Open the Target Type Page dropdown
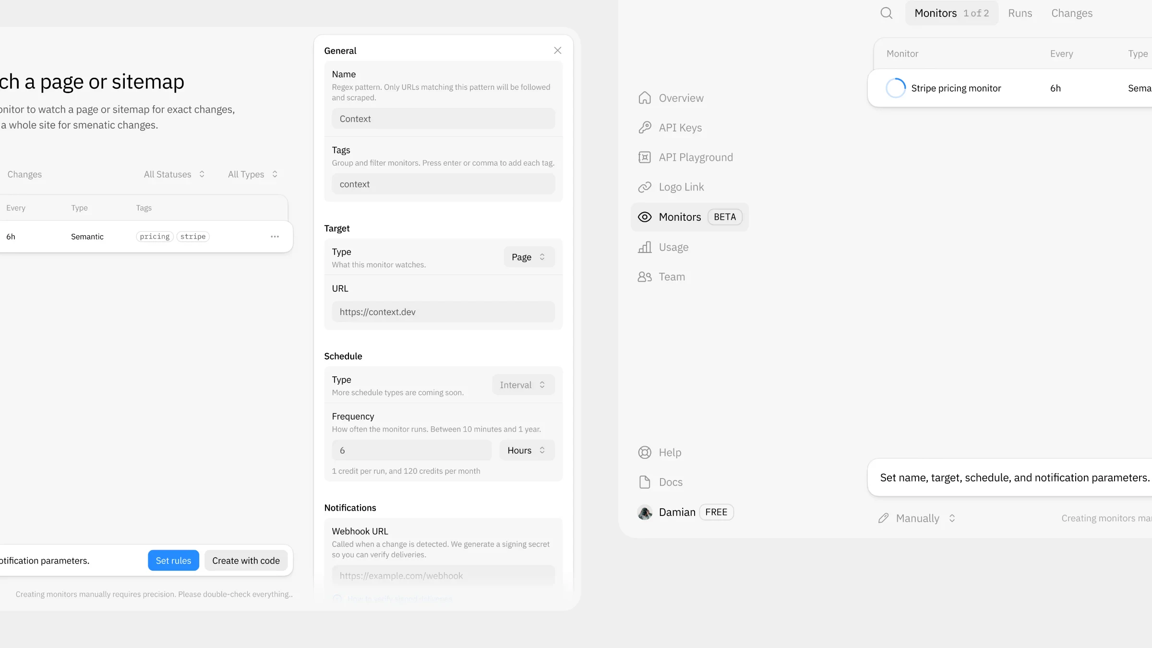Image resolution: width=1152 pixels, height=648 pixels. pyautogui.click(x=529, y=257)
